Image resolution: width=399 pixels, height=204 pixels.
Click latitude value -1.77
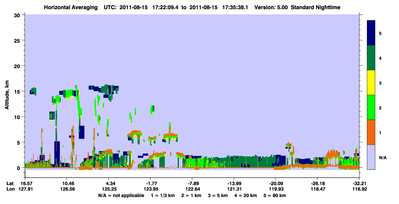pyautogui.click(x=150, y=184)
